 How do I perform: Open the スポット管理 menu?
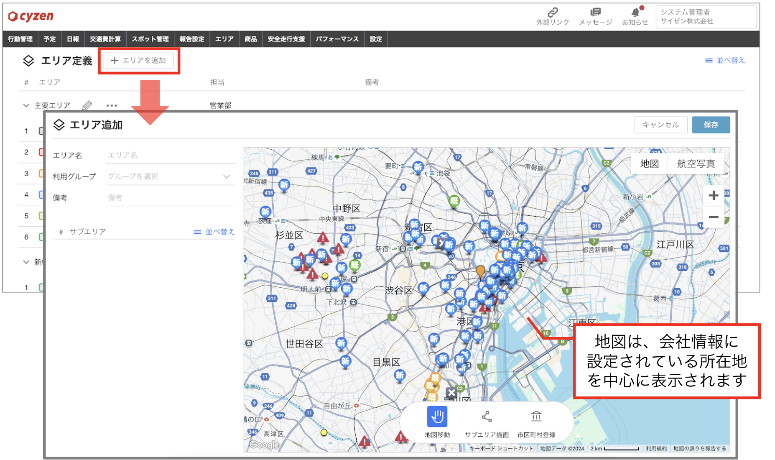150,39
